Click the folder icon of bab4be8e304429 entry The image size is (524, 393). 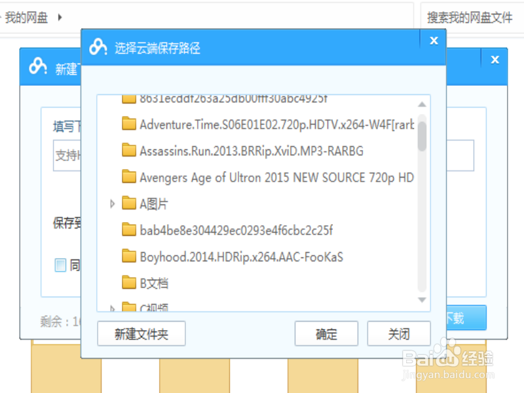coord(129,230)
